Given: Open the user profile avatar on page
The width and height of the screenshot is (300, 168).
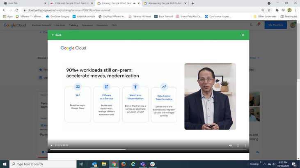Looking at the screenshot, I should pos(293,25).
